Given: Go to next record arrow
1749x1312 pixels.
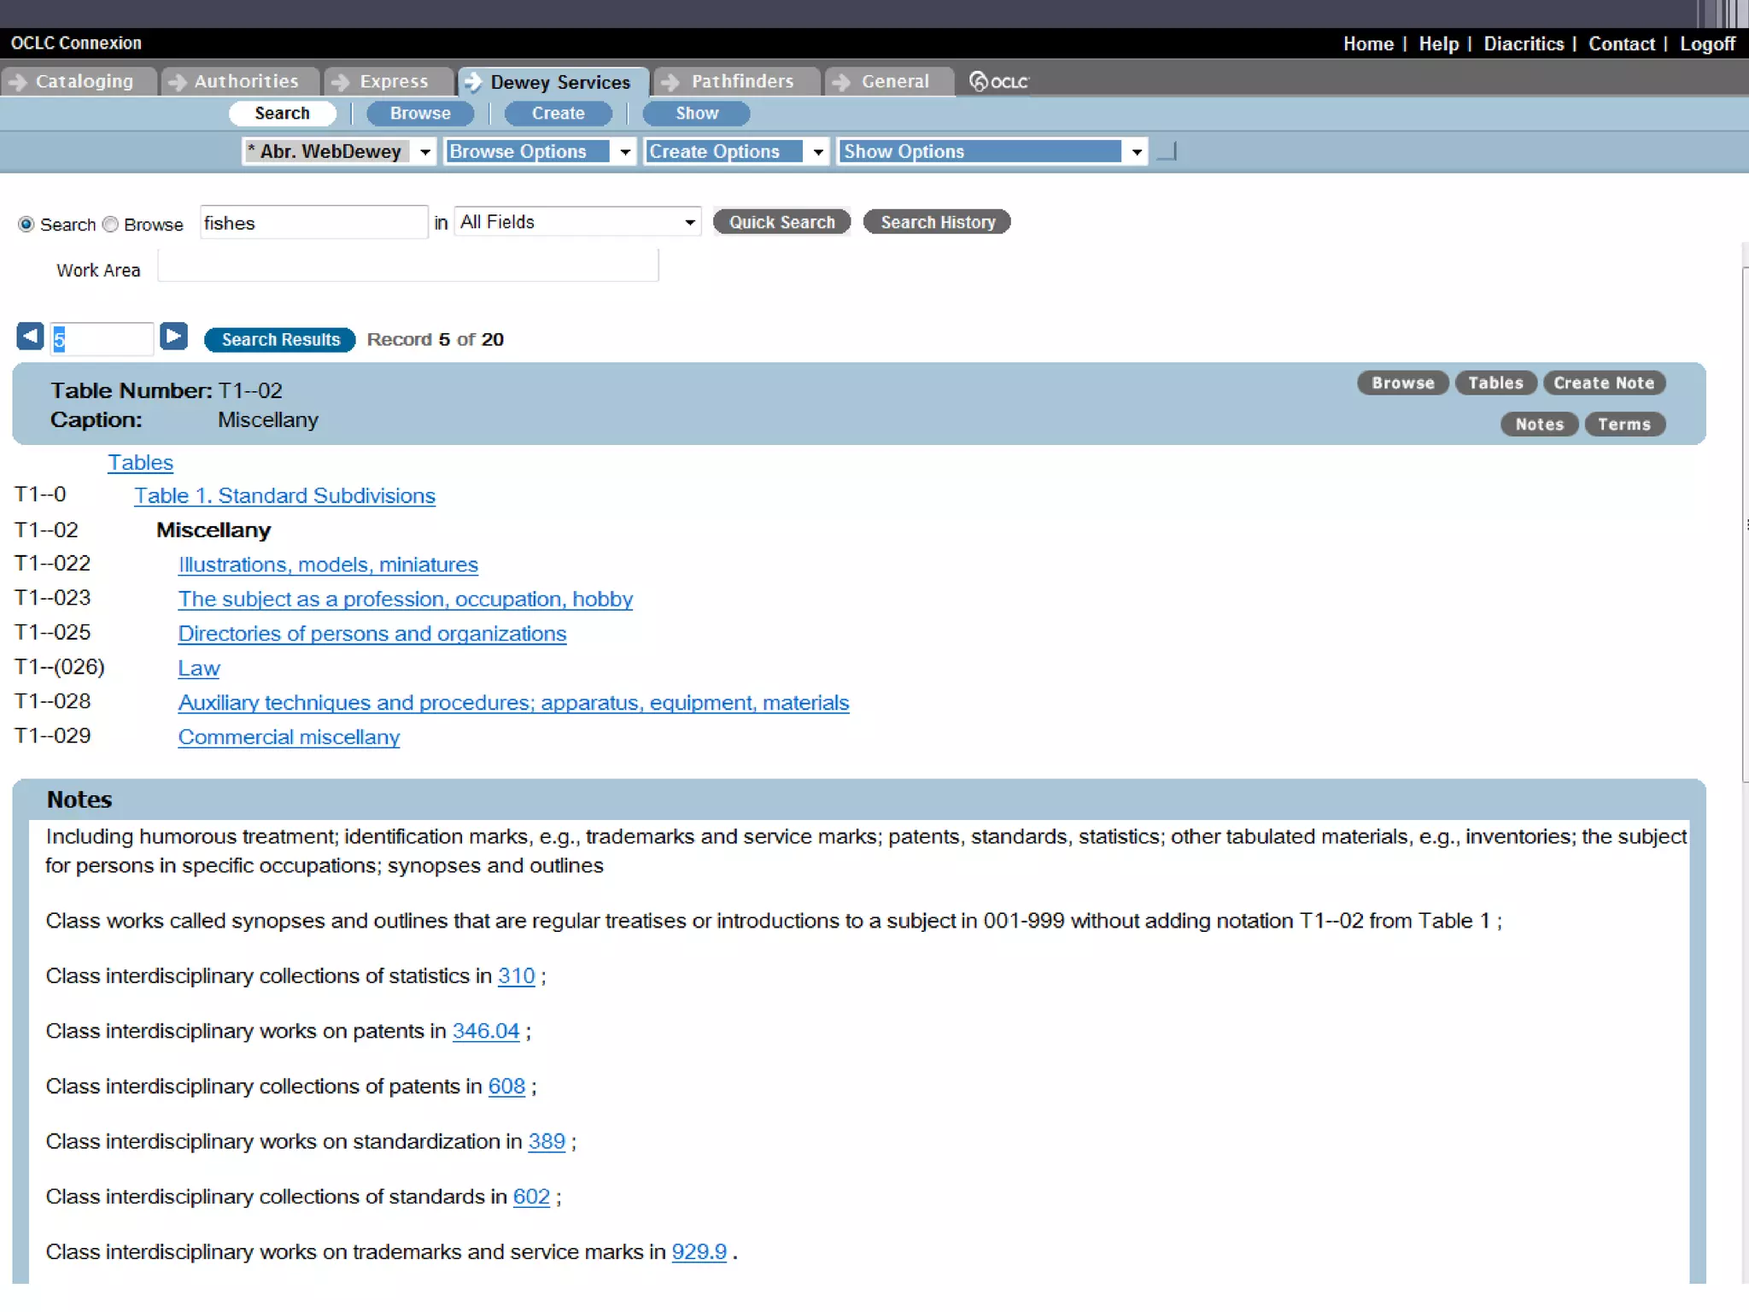Looking at the screenshot, I should click(173, 337).
